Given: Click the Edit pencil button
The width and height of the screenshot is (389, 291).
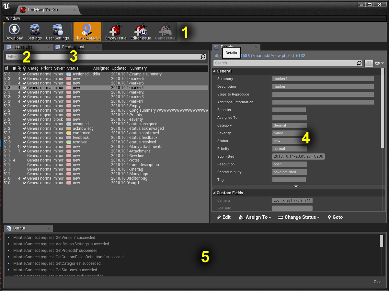Looking at the screenshot, I should [x=223, y=217].
